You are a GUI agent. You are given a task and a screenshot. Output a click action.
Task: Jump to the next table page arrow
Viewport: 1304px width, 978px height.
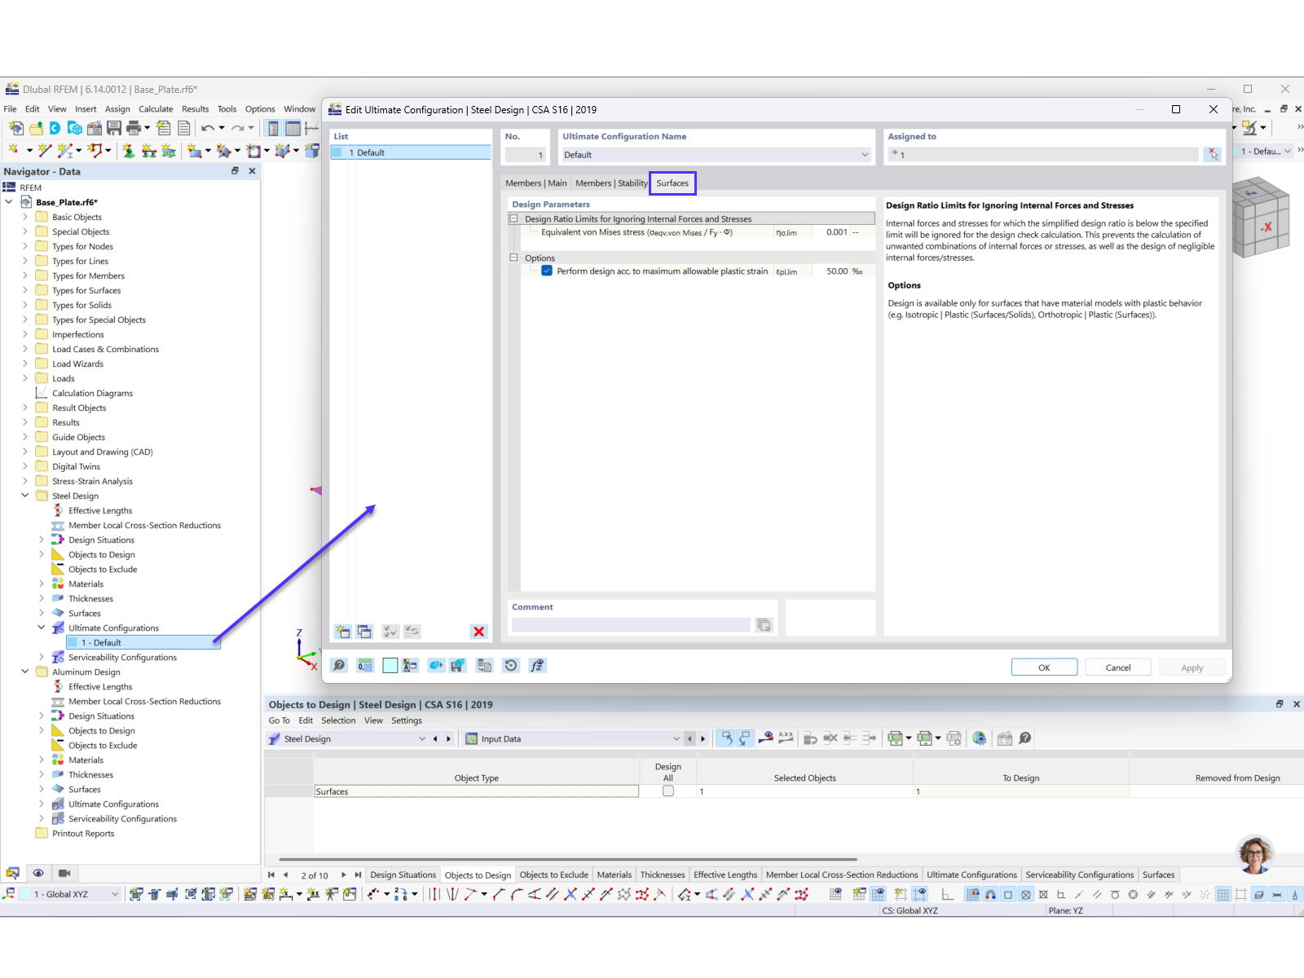point(344,875)
